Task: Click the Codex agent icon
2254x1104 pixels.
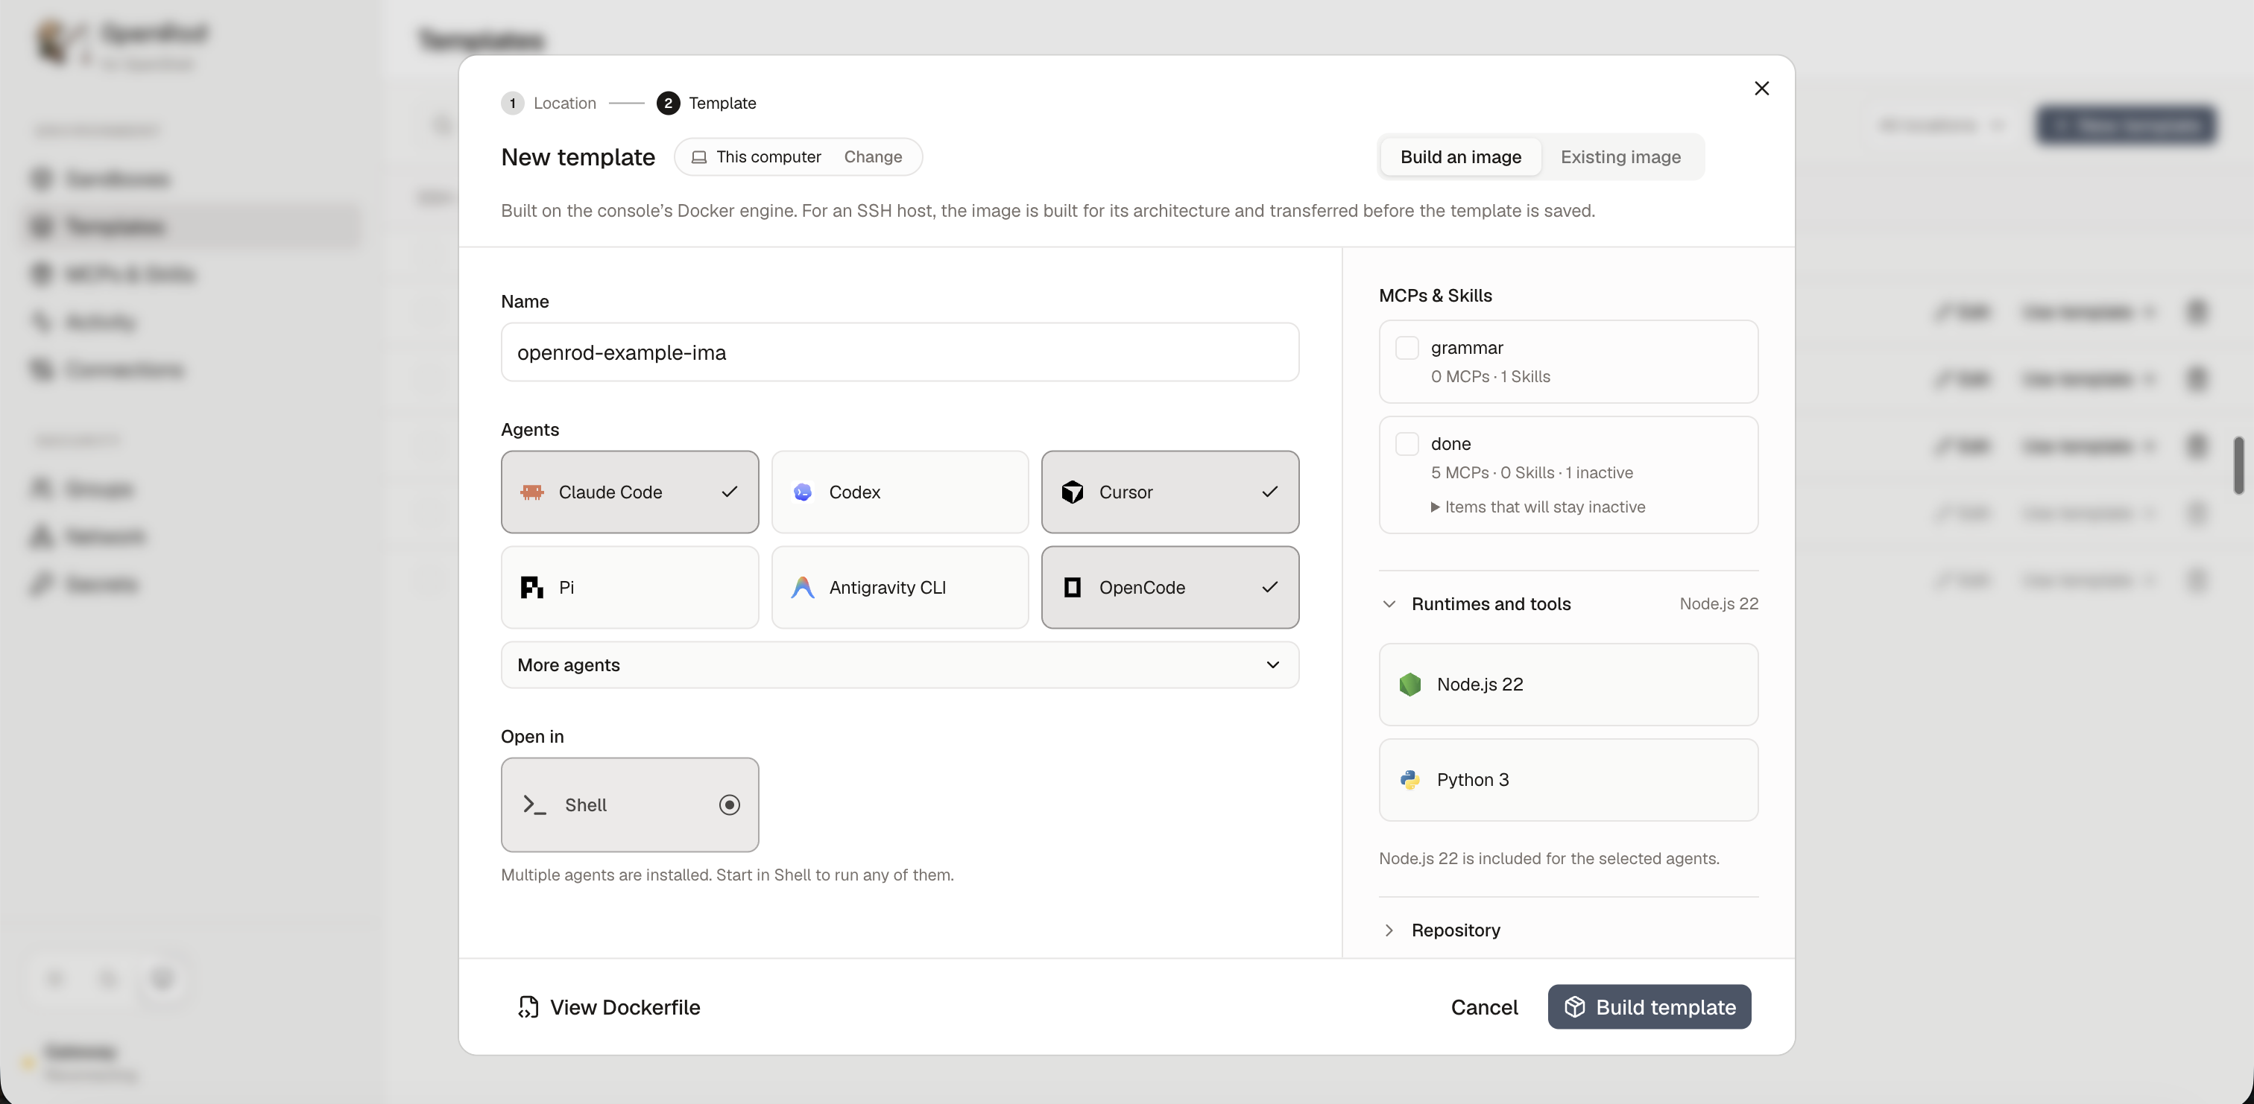Action: pyautogui.click(x=802, y=492)
